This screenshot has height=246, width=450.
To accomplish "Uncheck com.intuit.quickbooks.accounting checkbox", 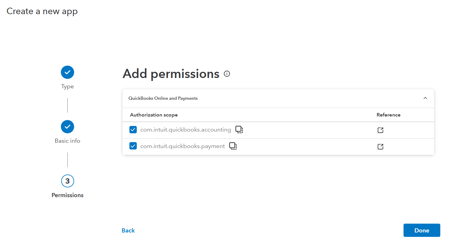I will 133,129.
